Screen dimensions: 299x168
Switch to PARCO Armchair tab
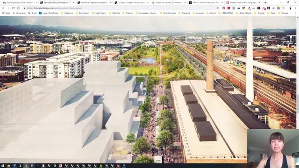206,3
